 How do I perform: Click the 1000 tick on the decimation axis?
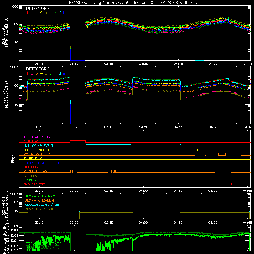pos(14,194)
